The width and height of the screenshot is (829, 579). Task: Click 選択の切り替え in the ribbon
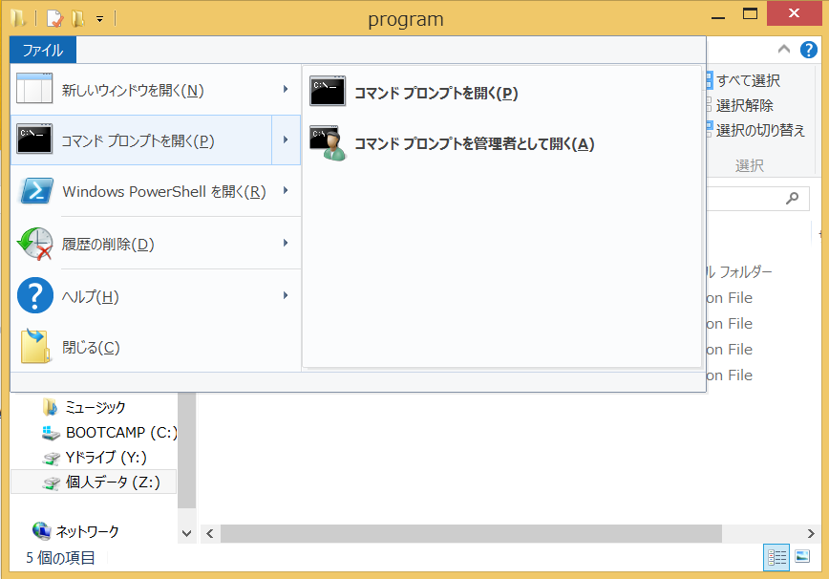point(760,130)
